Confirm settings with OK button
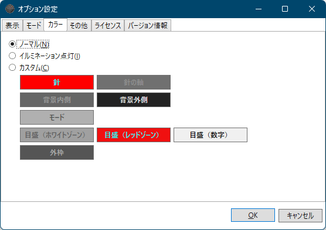 point(253,215)
